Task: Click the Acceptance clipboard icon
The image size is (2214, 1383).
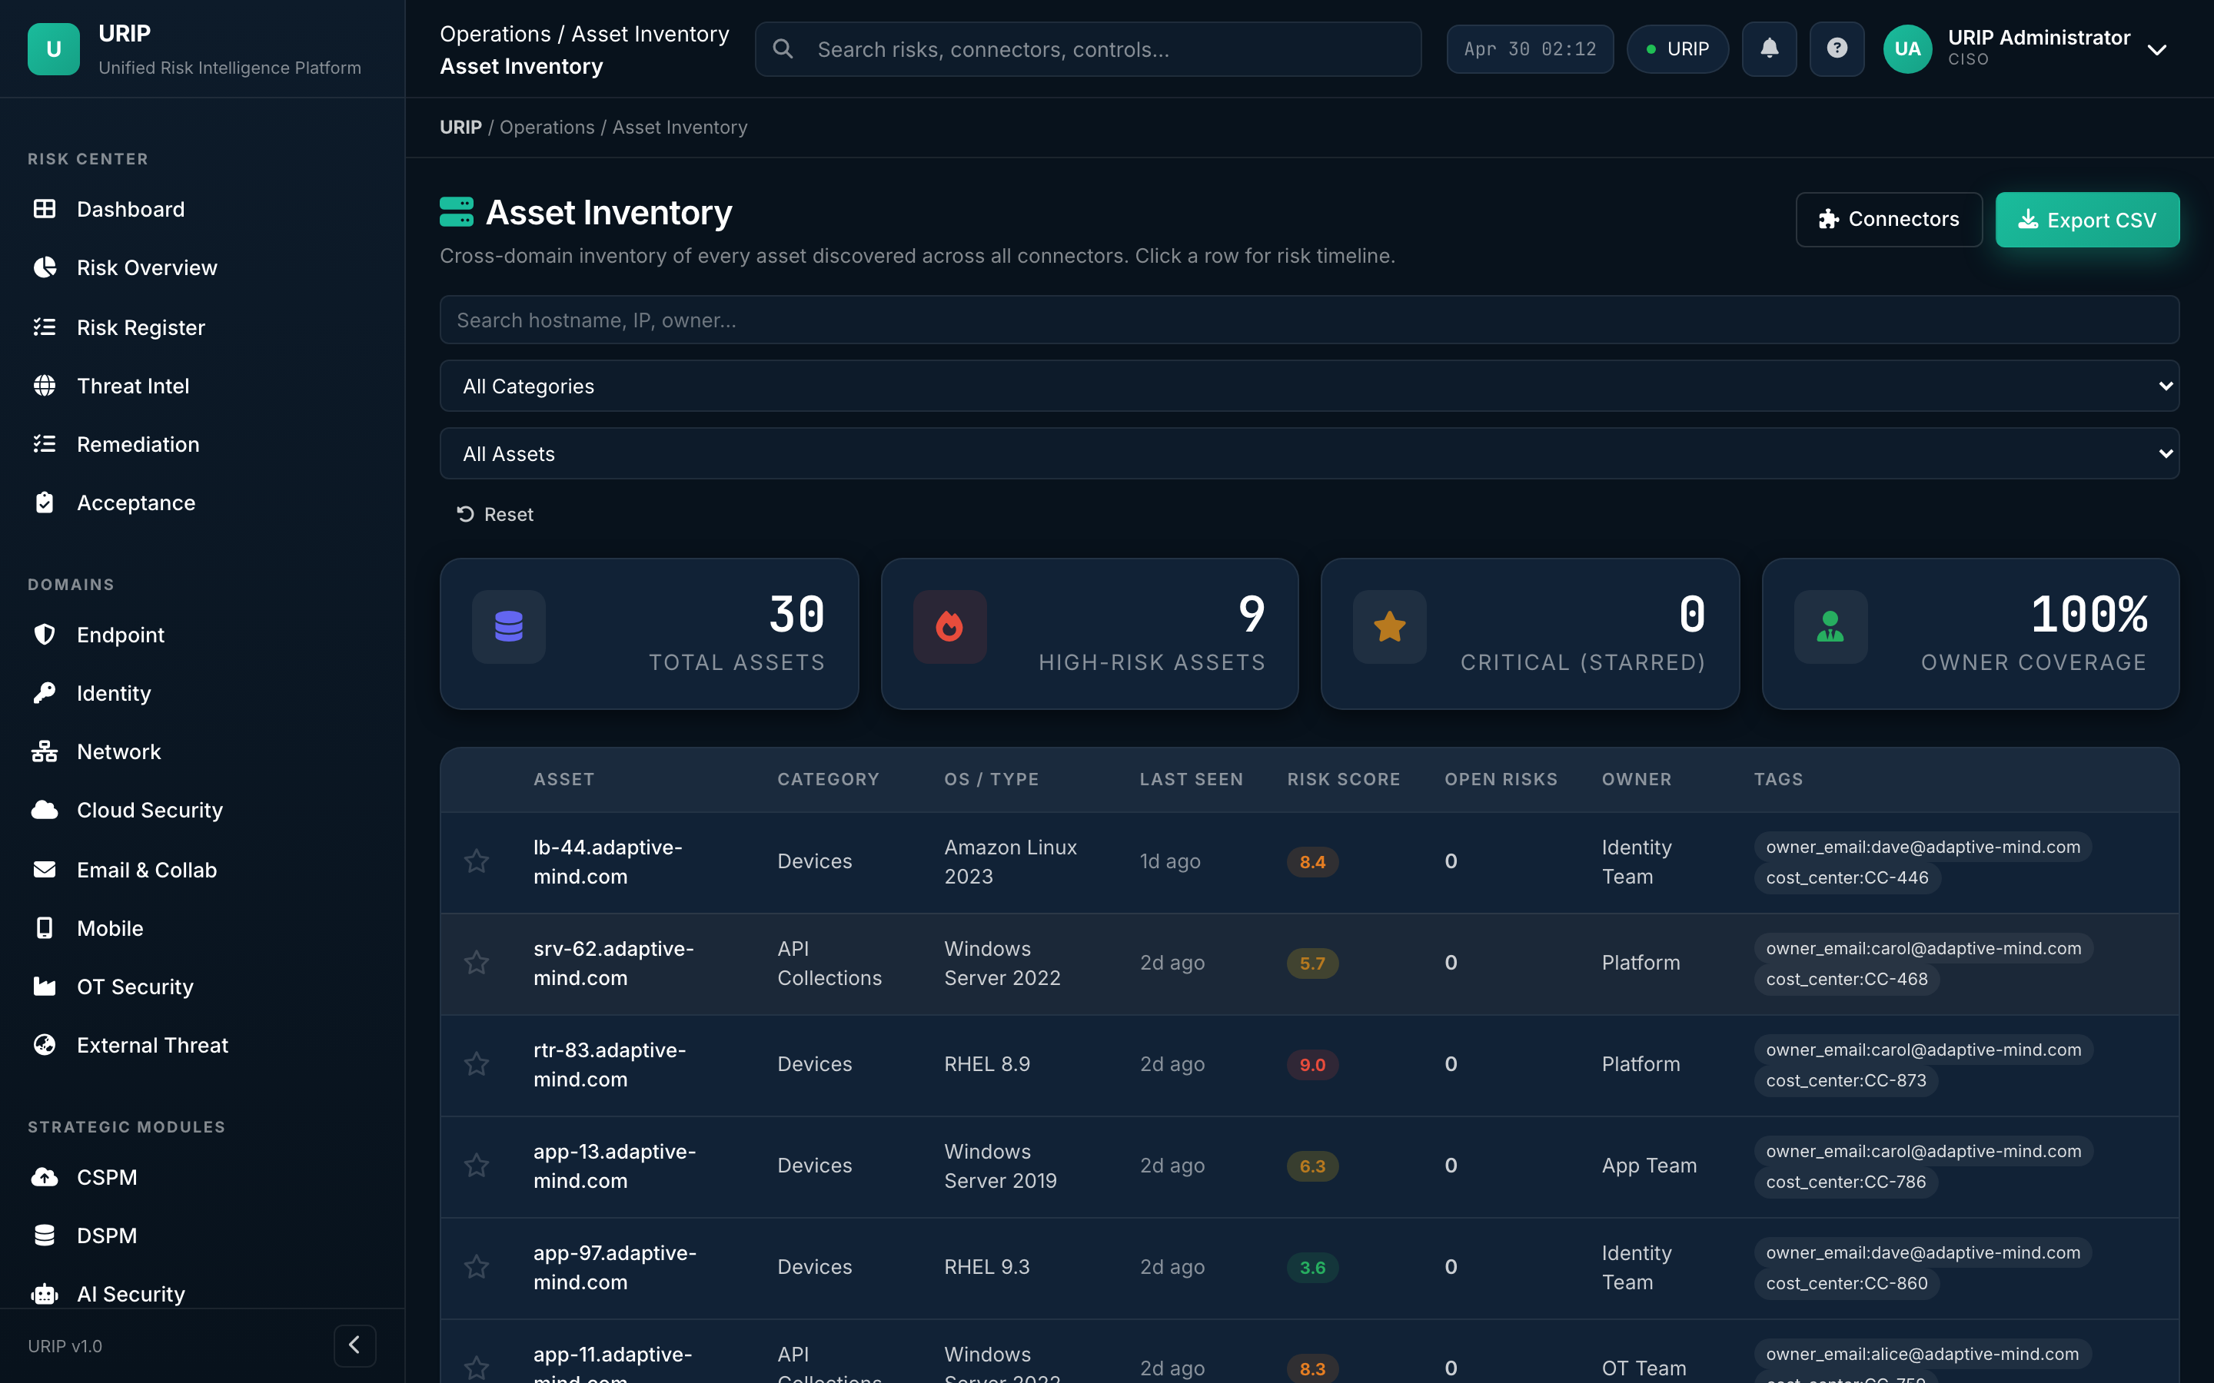Action: (44, 502)
